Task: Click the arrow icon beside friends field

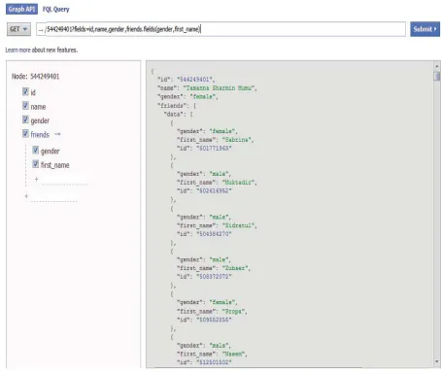Action: point(57,134)
